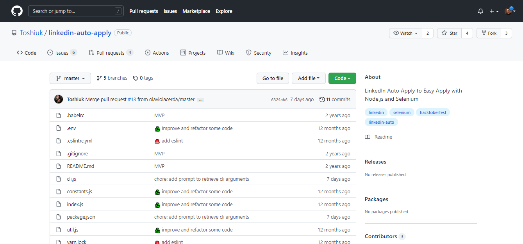Toggle Watch on this repository

click(x=405, y=33)
